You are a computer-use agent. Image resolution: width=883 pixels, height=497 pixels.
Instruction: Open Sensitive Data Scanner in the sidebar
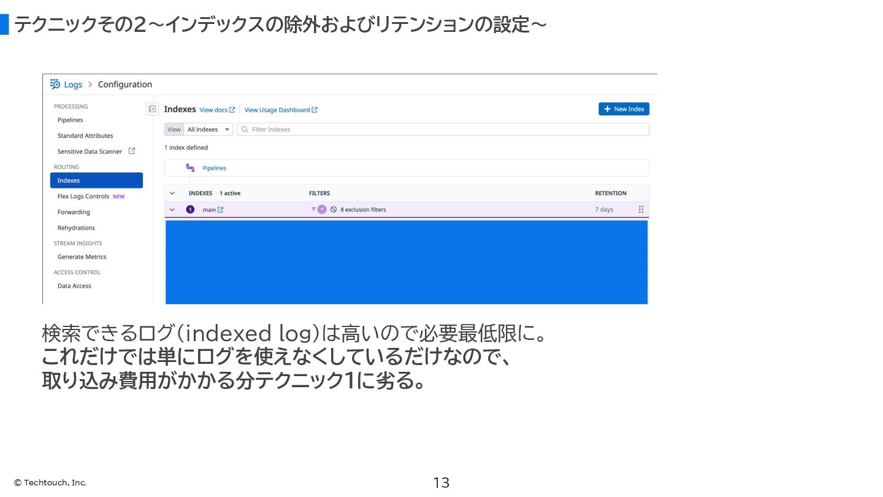pos(90,152)
